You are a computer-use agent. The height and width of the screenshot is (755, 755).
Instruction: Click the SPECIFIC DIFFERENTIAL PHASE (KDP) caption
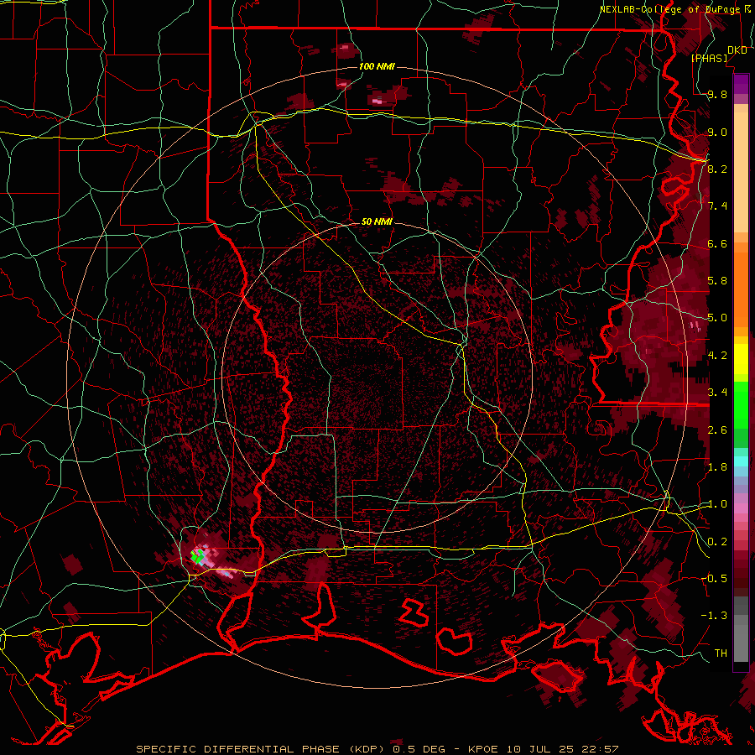coord(263,749)
